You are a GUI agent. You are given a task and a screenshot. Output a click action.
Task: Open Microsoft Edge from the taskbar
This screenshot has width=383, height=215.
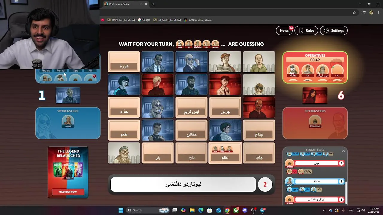point(201,210)
